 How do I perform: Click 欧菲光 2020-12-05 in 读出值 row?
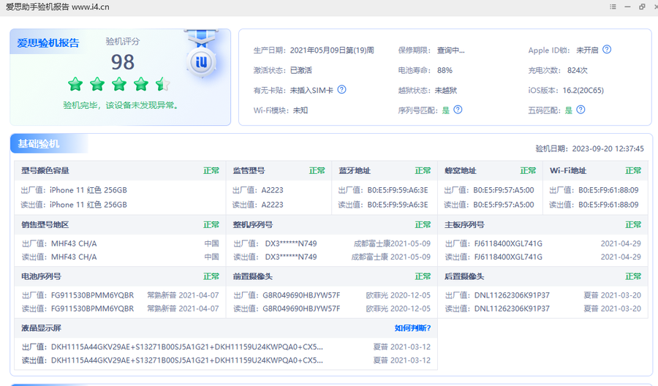398,309
